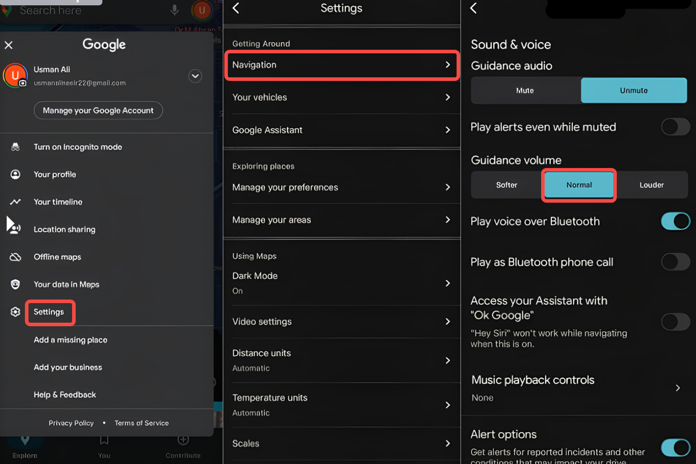The width and height of the screenshot is (696, 464).
Task: Click the Your profile person icon
Action: [x=15, y=174]
